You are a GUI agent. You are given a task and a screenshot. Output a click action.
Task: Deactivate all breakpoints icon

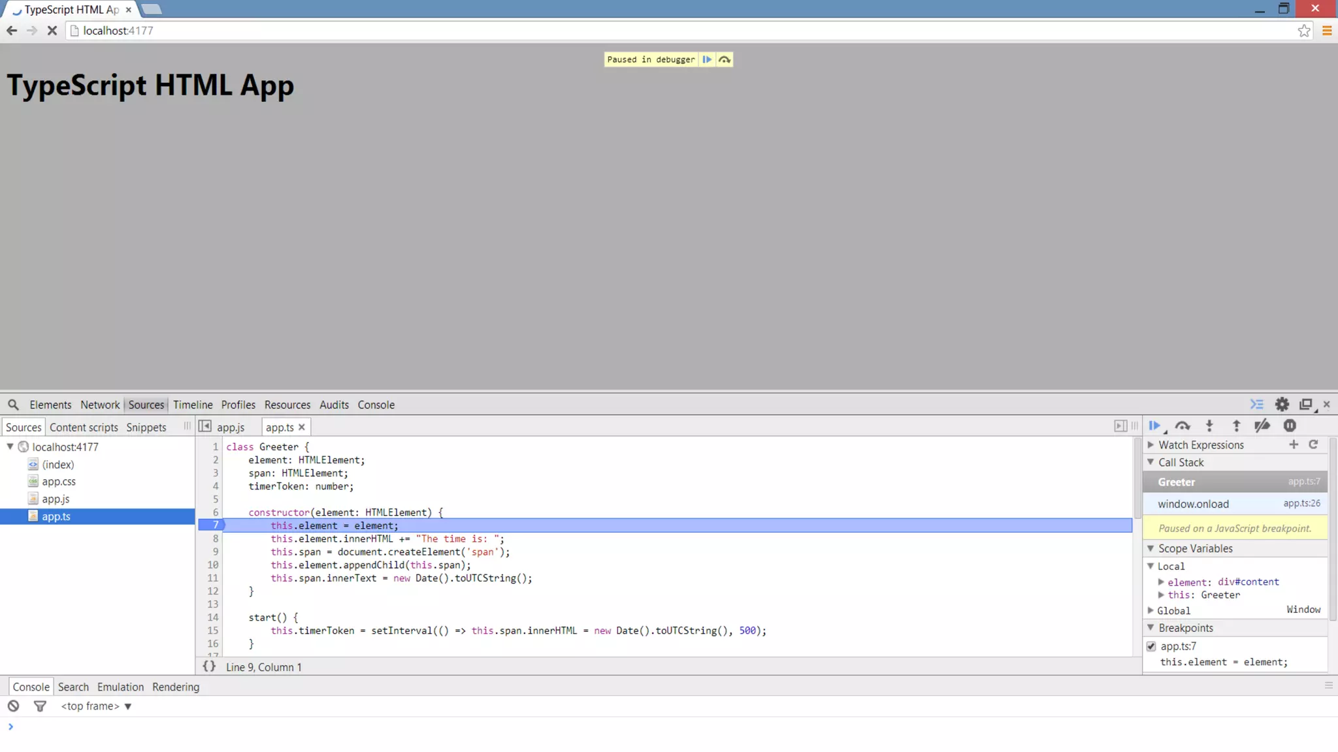click(x=1262, y=426)
